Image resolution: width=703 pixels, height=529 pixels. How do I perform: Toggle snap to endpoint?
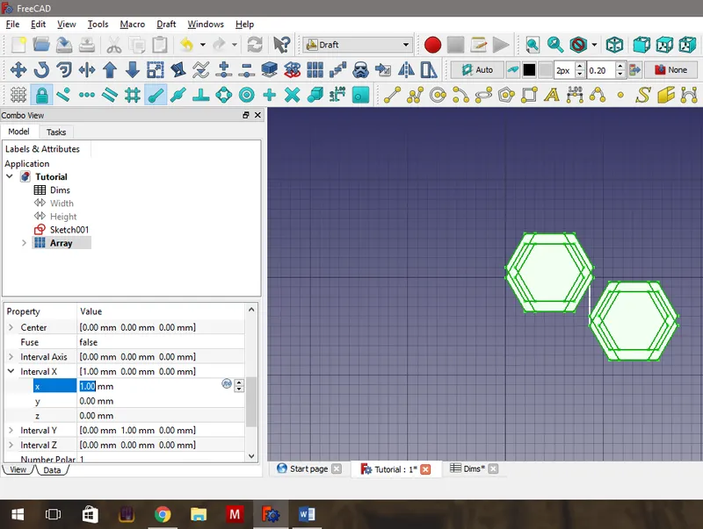pos(156,95)
